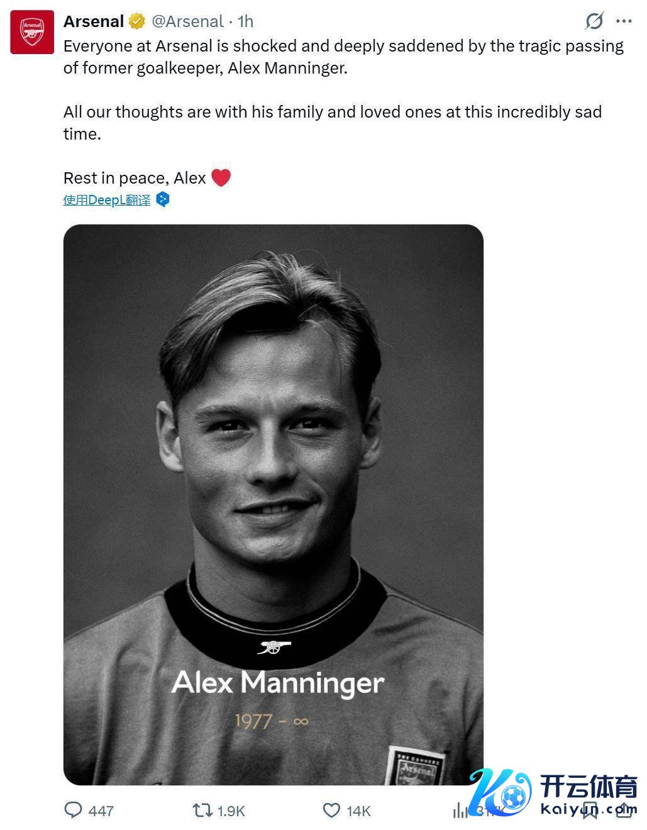Click the @Arsenal handle
Image resolution: width=647 pixels, height=830 pixels.
(187, 21)
